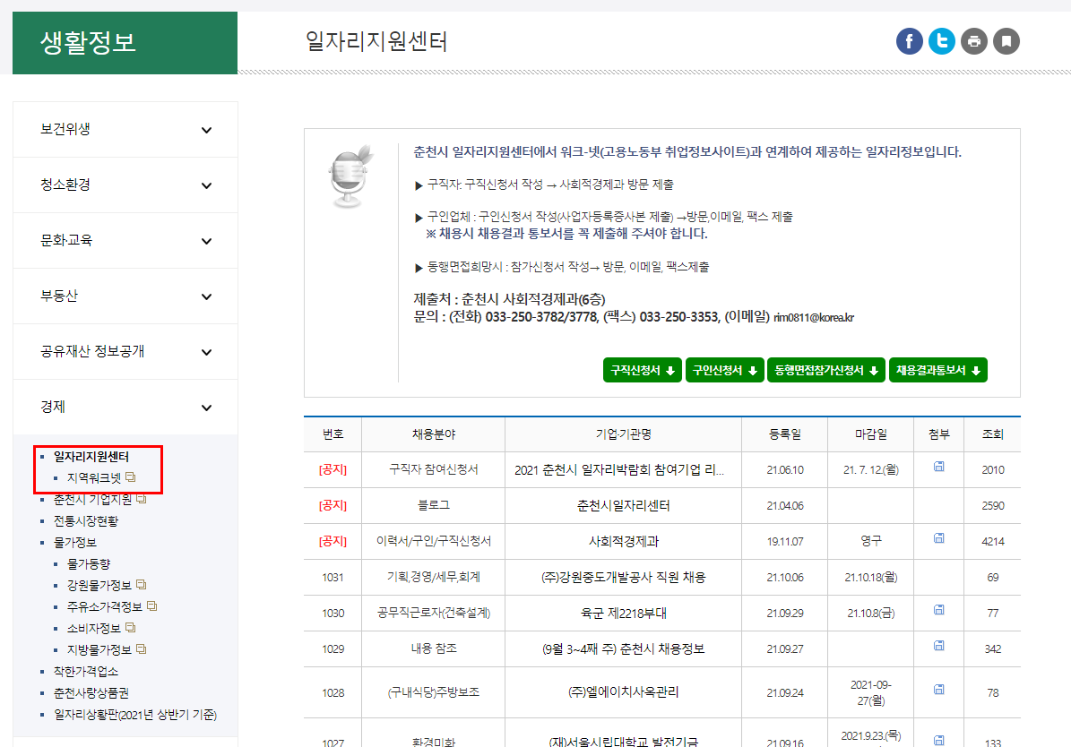The width and height of the screenshot is (1071, 747).
Task: Open 전통시장현황 sidebar link
Action: (86, 521)
